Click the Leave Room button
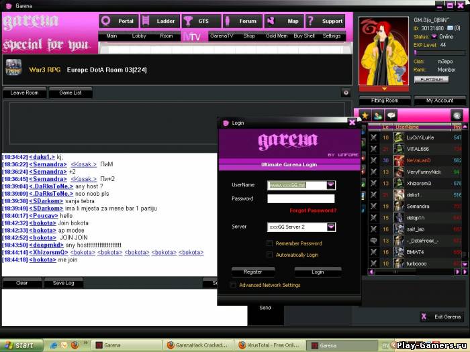Screen dimensions: 470x352 point(25,93)
